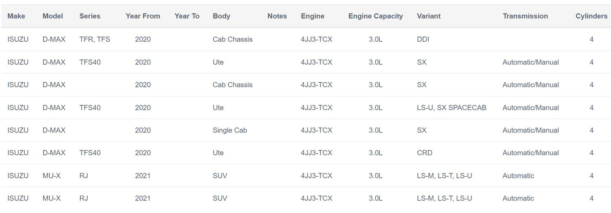The height and width of the screenshot is (213, 611).
Task: Select the ISUZU cell in the CRD row
Action: click(18, 153)
